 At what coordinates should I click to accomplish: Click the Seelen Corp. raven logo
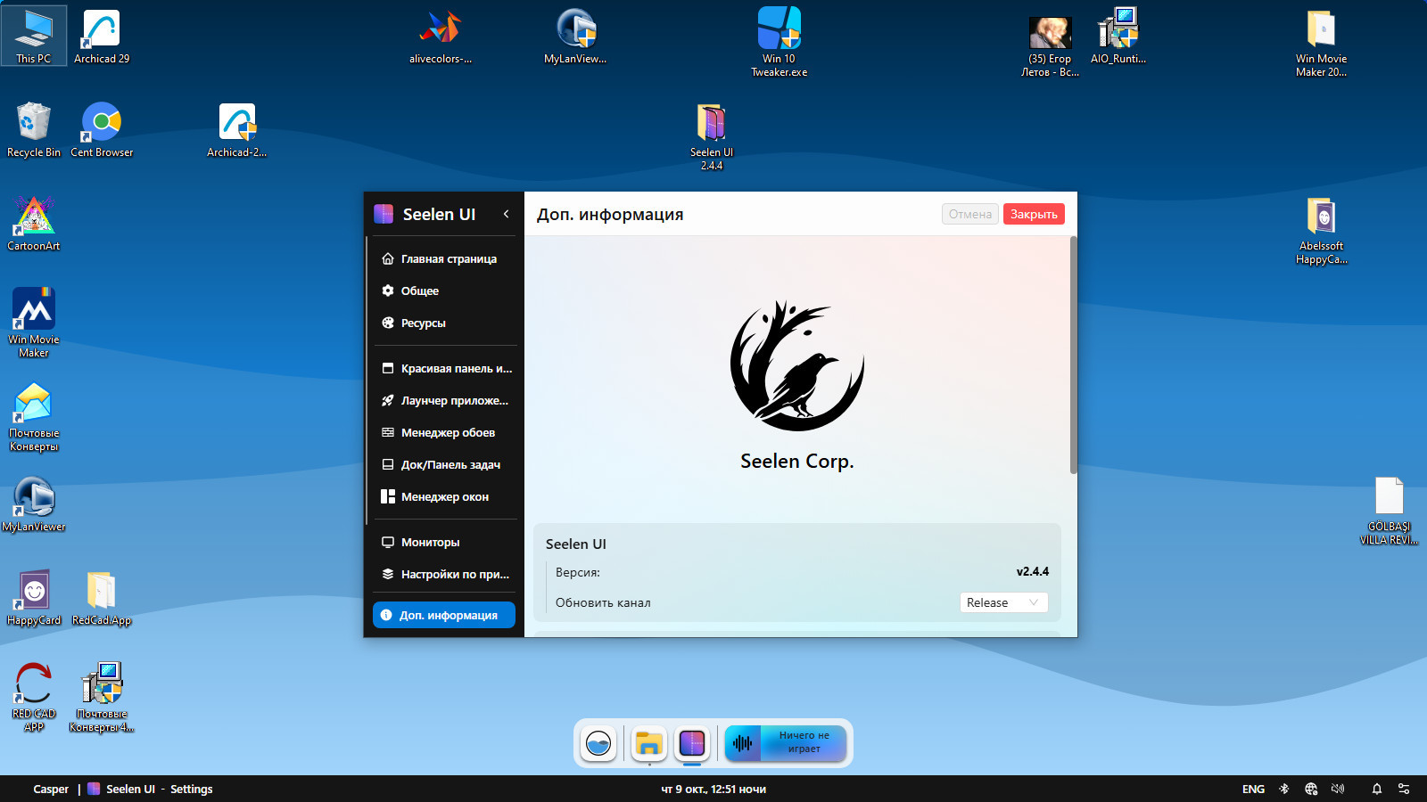click(x=796, y=366)
